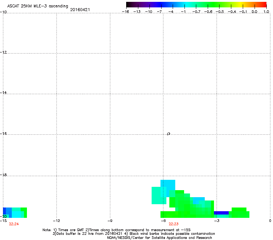Click the light blue data block nearest -18 latitude

[x=167, y=185]
